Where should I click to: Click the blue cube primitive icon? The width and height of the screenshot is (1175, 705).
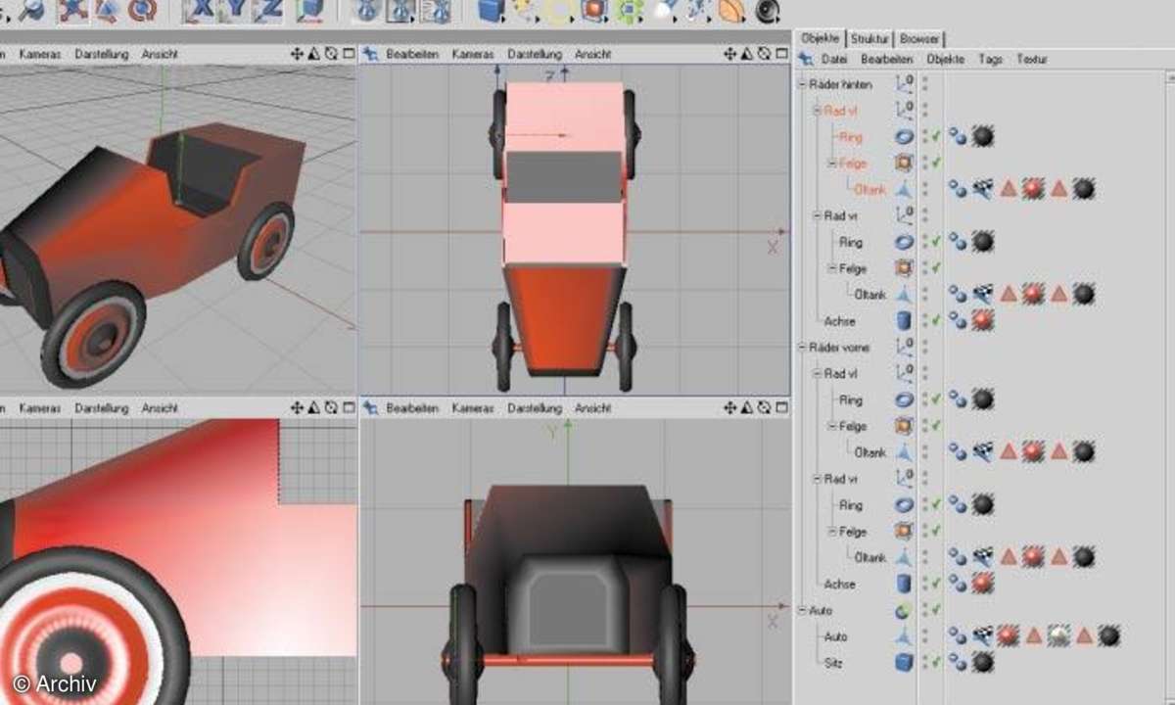[490, 11]
